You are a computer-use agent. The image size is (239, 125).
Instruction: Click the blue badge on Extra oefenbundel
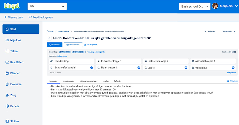(x=92, y=67)
